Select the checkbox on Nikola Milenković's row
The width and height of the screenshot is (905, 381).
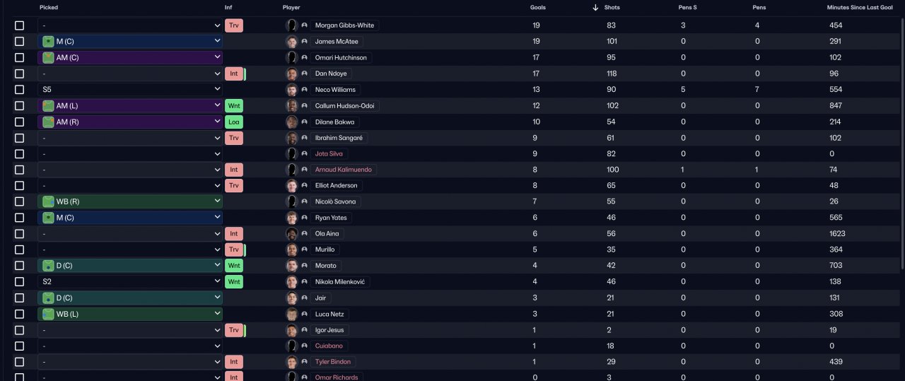19,281
